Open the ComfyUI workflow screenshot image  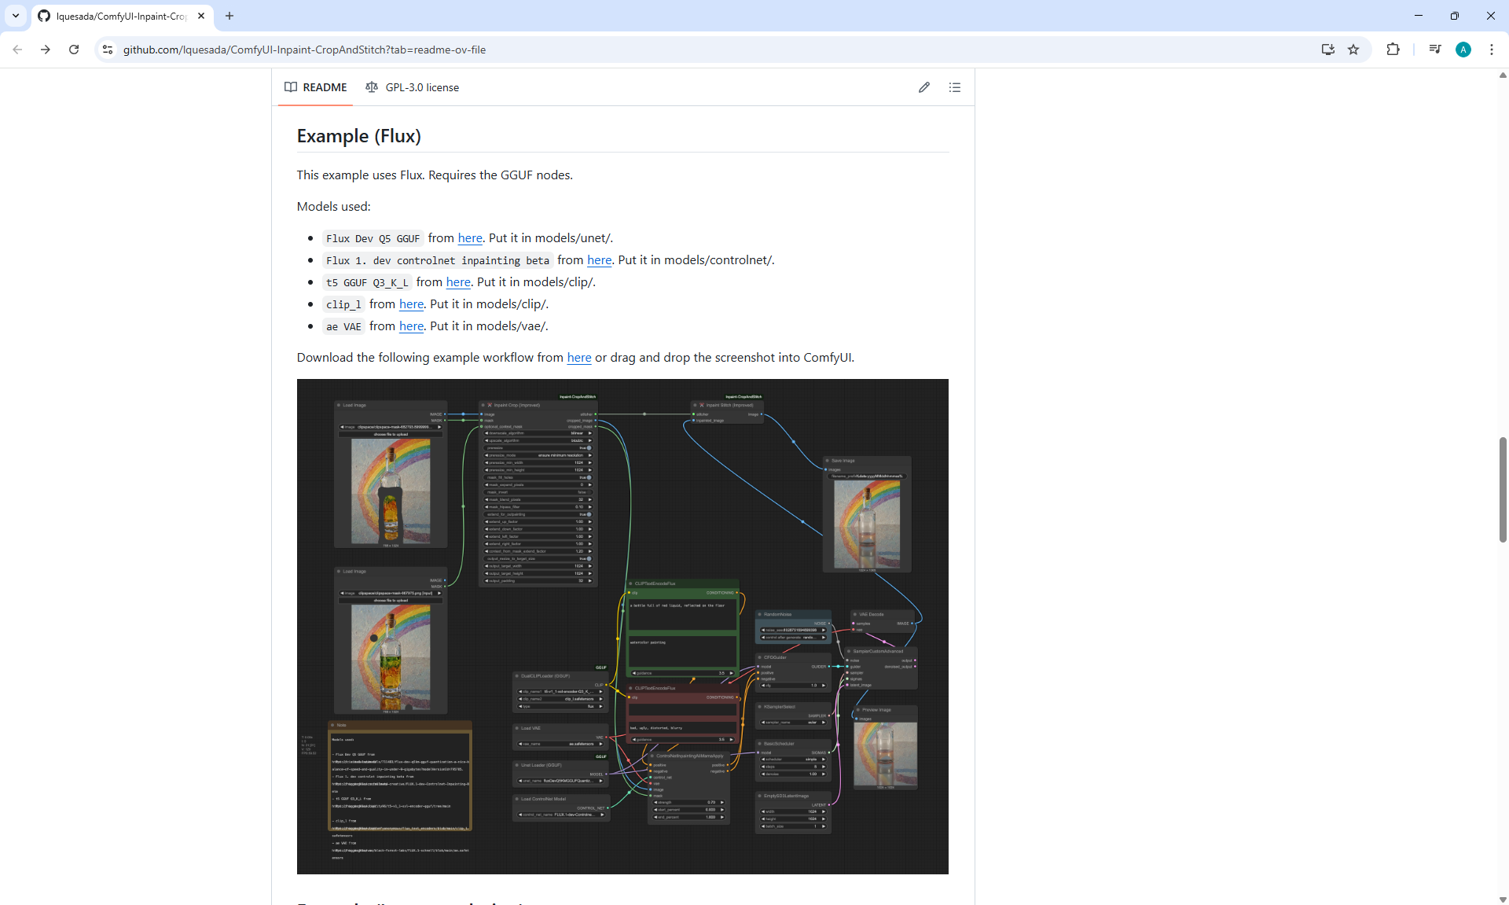622,626
